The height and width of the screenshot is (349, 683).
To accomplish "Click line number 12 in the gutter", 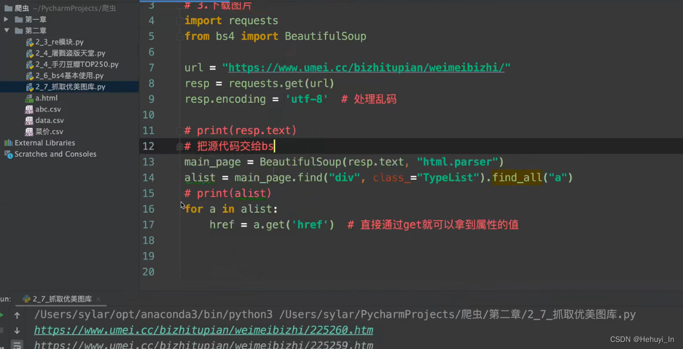I will pos(148,146).
